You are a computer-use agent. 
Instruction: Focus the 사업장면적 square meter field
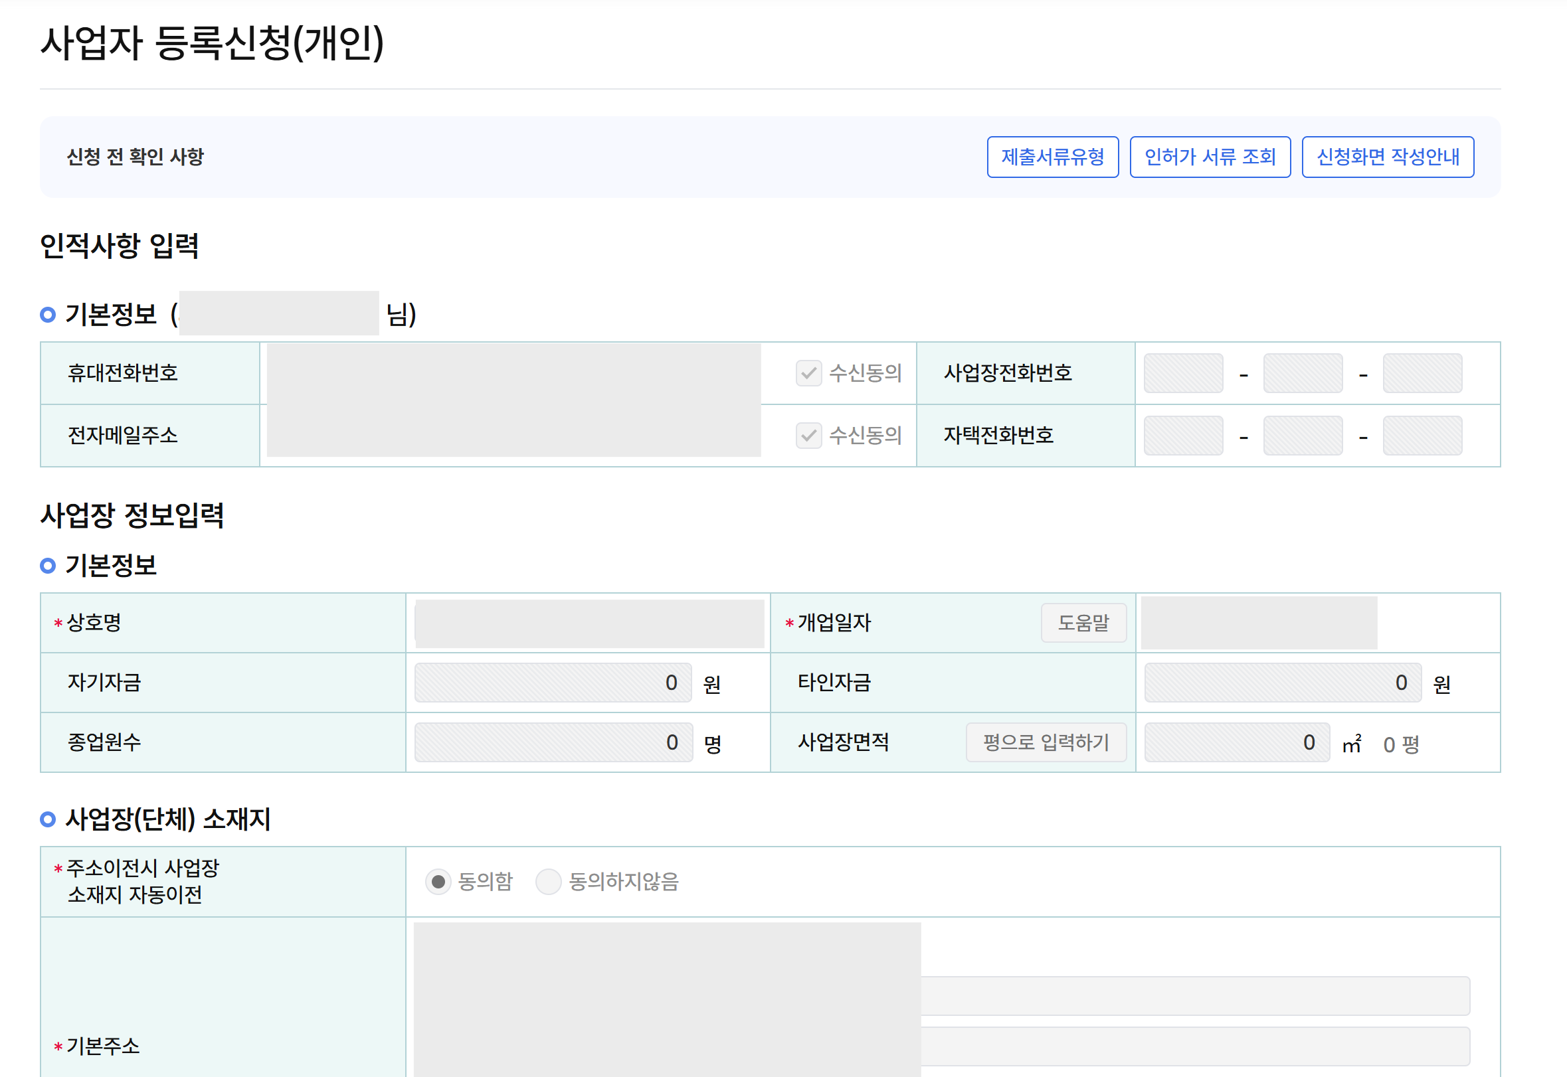pyautogui.click(x=1236, y=742)
